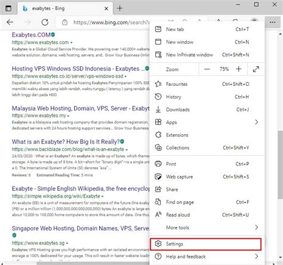Open What is an Exabyte result link
The image size is (283, 265).
tap(66, 142)
